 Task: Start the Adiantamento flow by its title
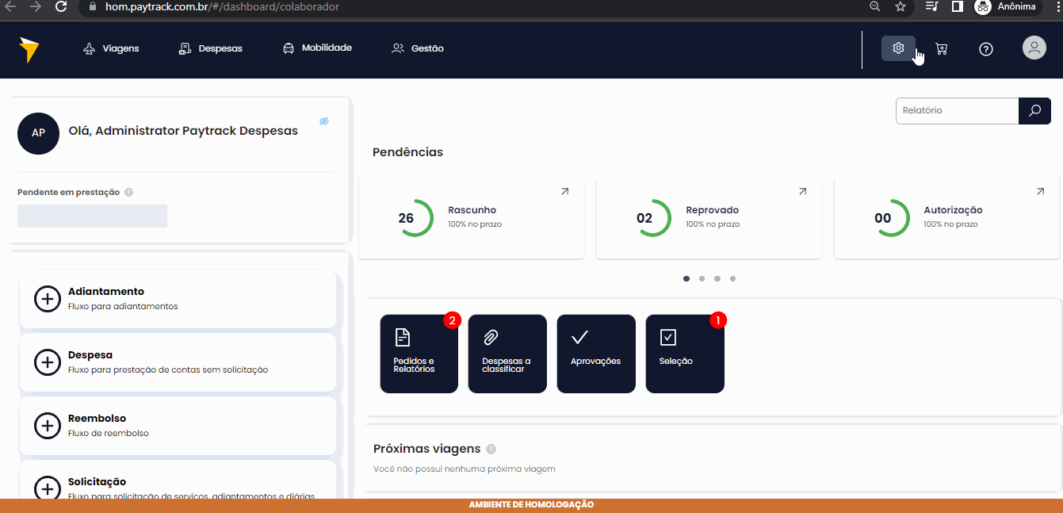point(106,292)
